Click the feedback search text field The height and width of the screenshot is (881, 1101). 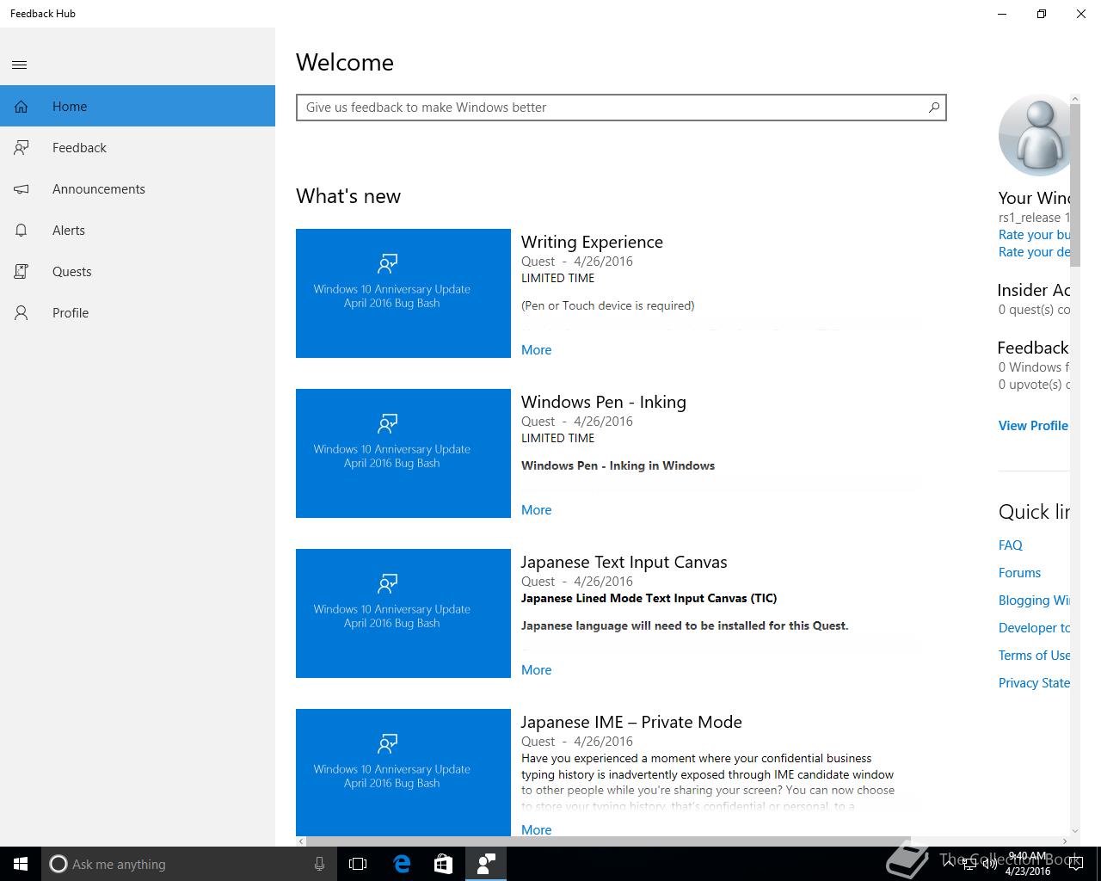[x=621, y=108]
